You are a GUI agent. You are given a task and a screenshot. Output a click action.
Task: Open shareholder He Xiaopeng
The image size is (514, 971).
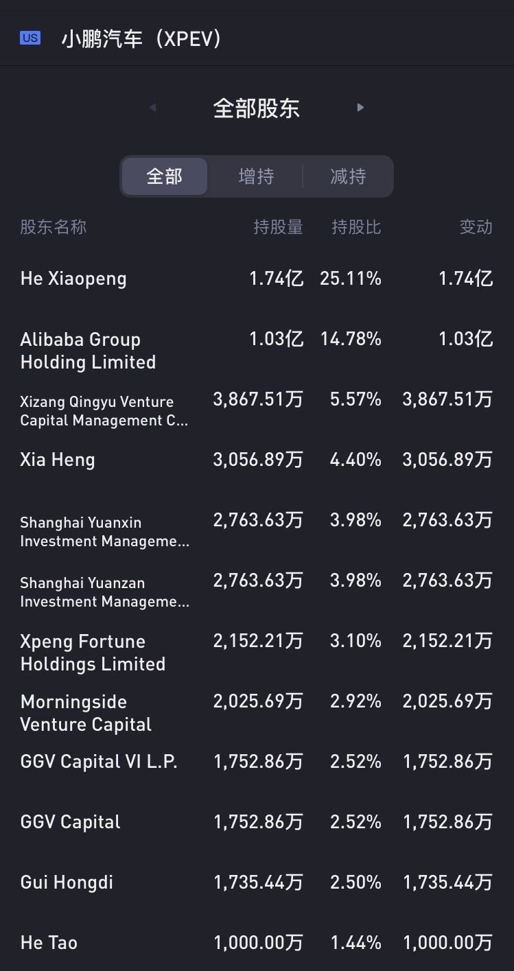tap(73, 279)
